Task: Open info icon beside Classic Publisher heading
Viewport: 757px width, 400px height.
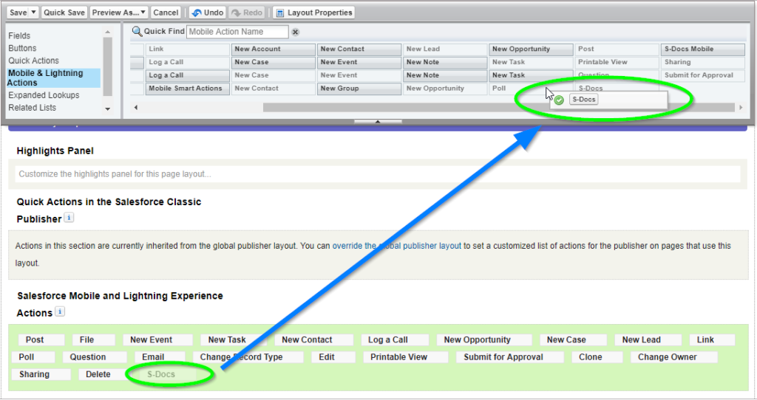Action: [x=69, y=218]
